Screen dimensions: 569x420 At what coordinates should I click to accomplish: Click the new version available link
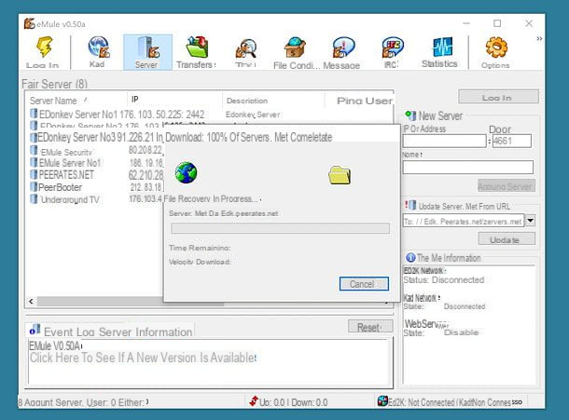143,358
